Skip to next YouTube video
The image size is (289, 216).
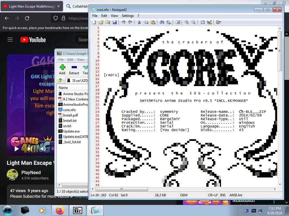(30, 148)
